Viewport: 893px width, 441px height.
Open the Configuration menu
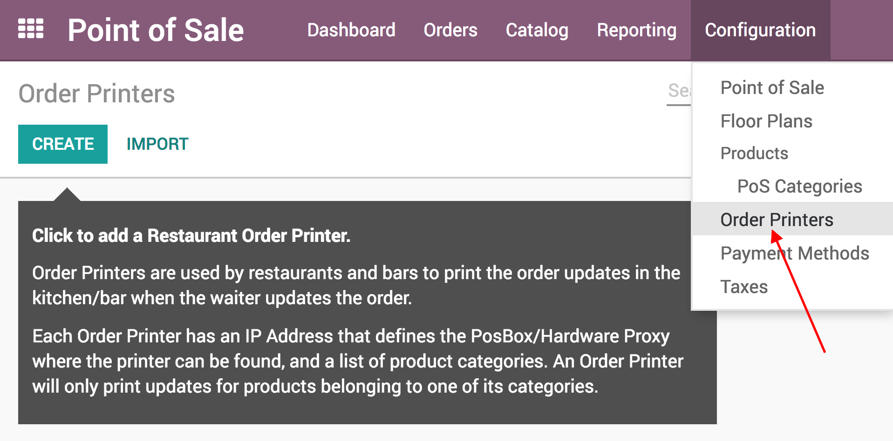point(760,30)
